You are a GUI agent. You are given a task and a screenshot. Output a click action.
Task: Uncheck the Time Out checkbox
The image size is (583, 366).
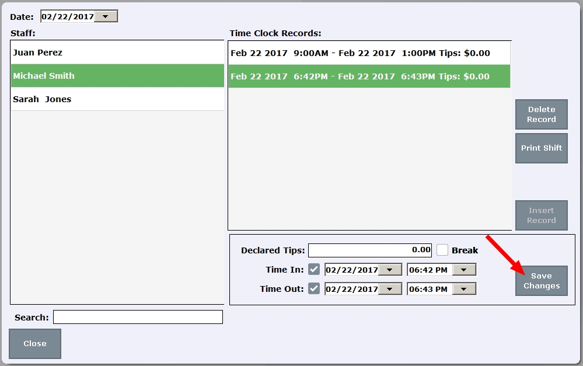point(313,288)
